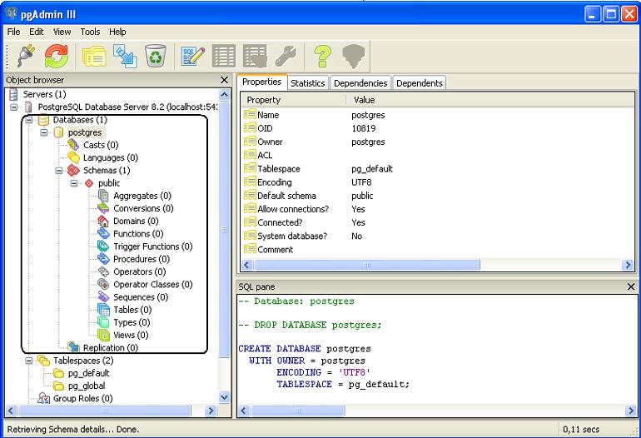Click the Refresh object toolbar icon
Screen dimensions: 641x438
pyautogui.click(x=57, y=56)
